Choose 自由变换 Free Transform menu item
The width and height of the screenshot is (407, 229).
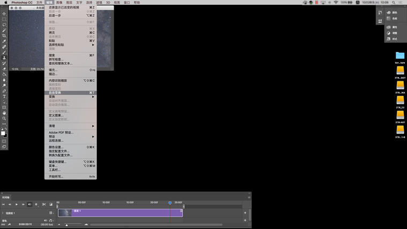point(71,93)
